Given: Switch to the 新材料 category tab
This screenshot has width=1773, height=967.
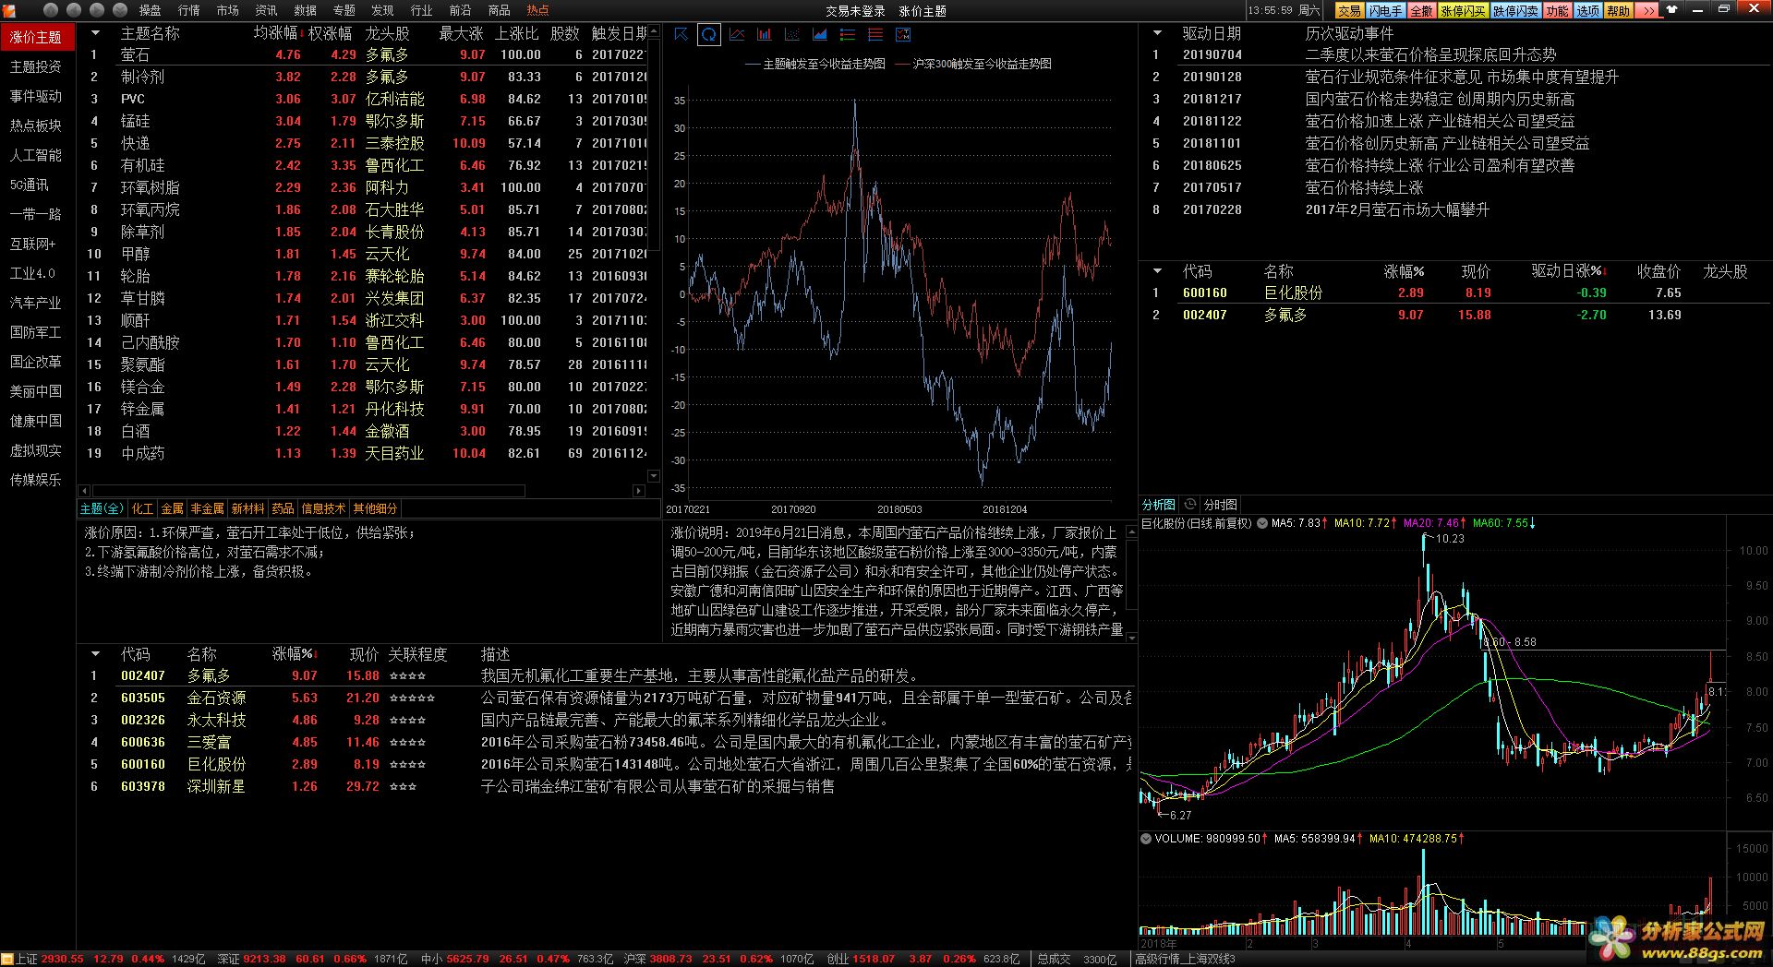Looking at the screenshot, I should tap(247, 508).
